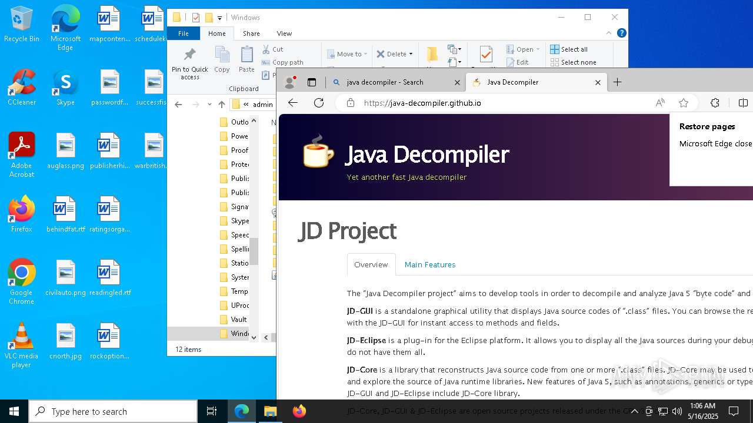
Task: Click the Edge address bar URL
Action: (422, 103)
